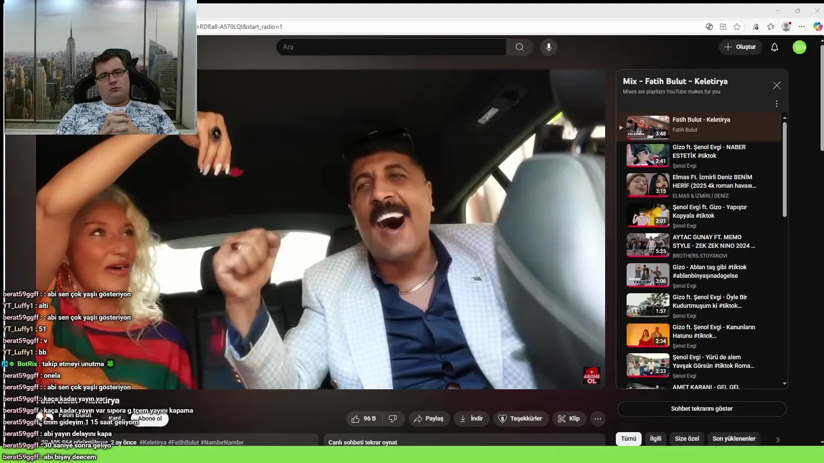Open browser profile avatar

pos(786,26)
